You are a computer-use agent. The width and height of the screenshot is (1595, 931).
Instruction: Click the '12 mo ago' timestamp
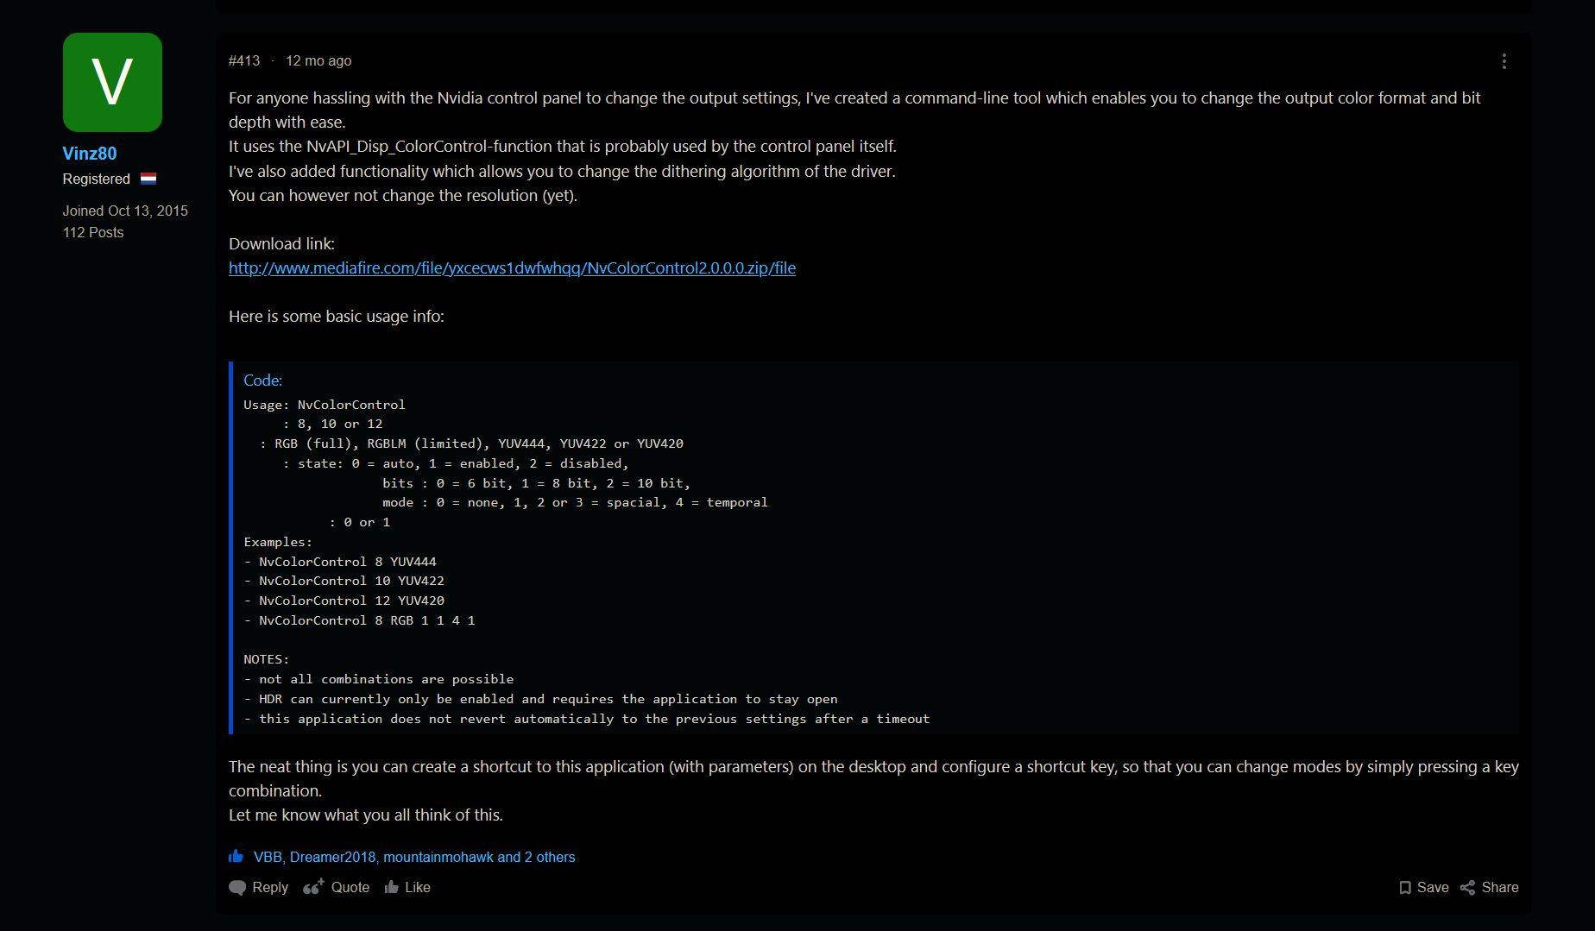pyautogui.click(x=318, y=61)
